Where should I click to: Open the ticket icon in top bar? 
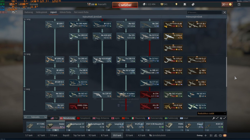click(x=193, y=4)
